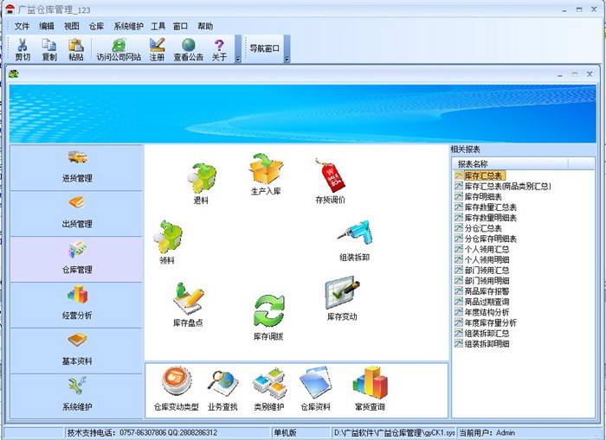The width and height of the screenshot is (606, 440).
Task: Open the 文件 menu
Action: pyautogui.click(x=22, y=26)
